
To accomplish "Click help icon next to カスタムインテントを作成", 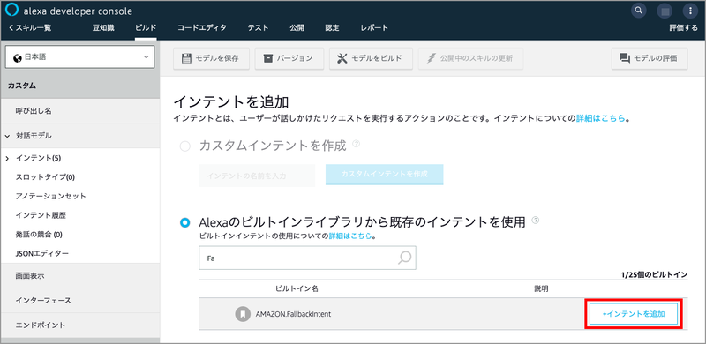I will pyautogui.click(x=357, y=144).
